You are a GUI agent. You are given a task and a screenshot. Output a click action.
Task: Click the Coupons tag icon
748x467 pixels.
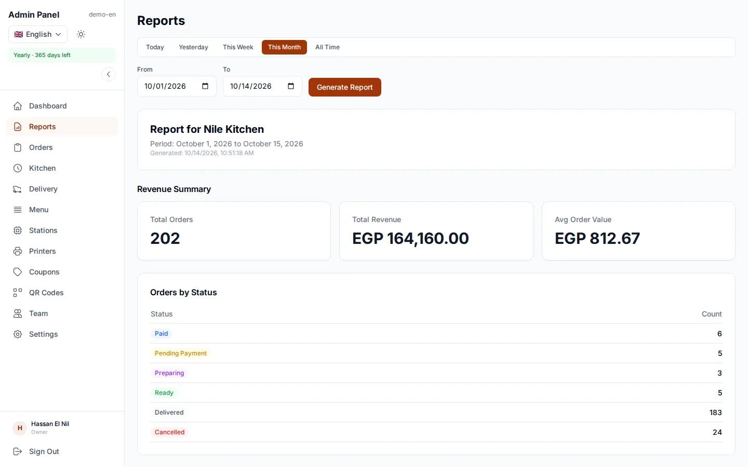click(18, 272)
